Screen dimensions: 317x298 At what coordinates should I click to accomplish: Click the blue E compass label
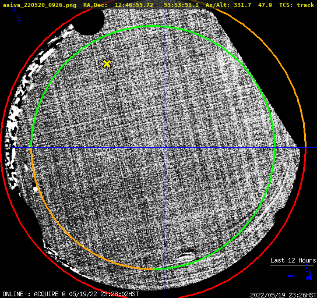[x=19, y=18]
